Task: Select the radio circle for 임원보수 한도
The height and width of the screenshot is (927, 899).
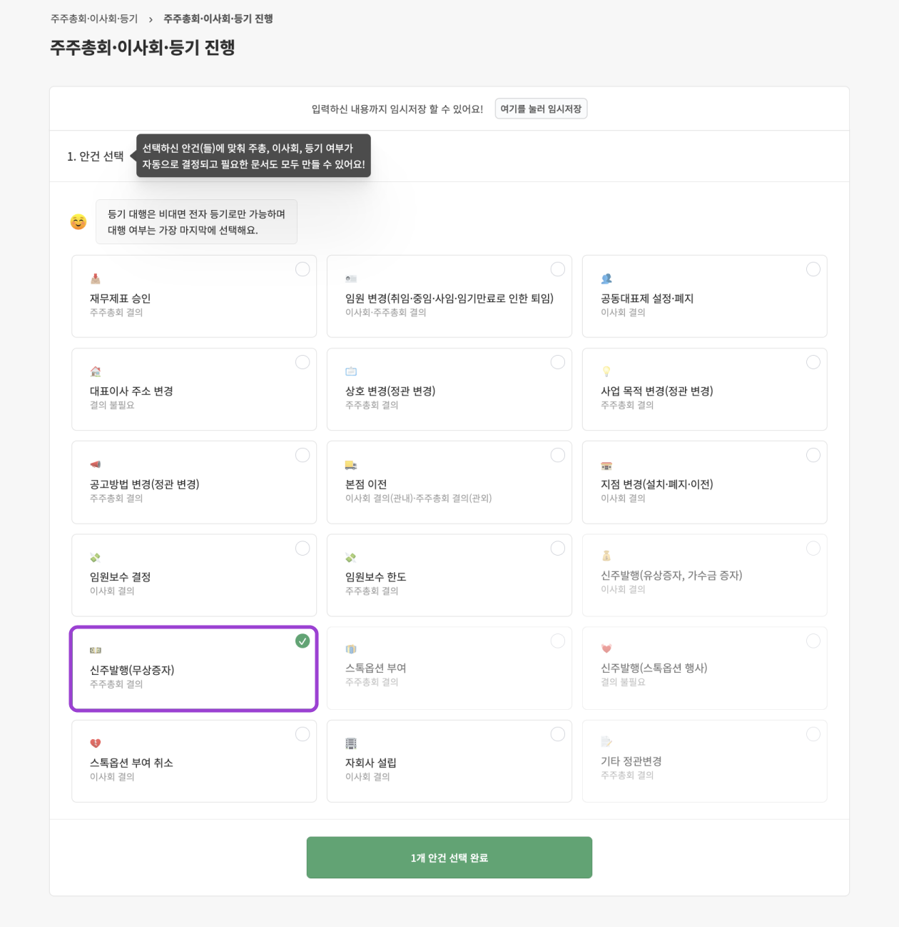Action: click(x=558, y=548)
